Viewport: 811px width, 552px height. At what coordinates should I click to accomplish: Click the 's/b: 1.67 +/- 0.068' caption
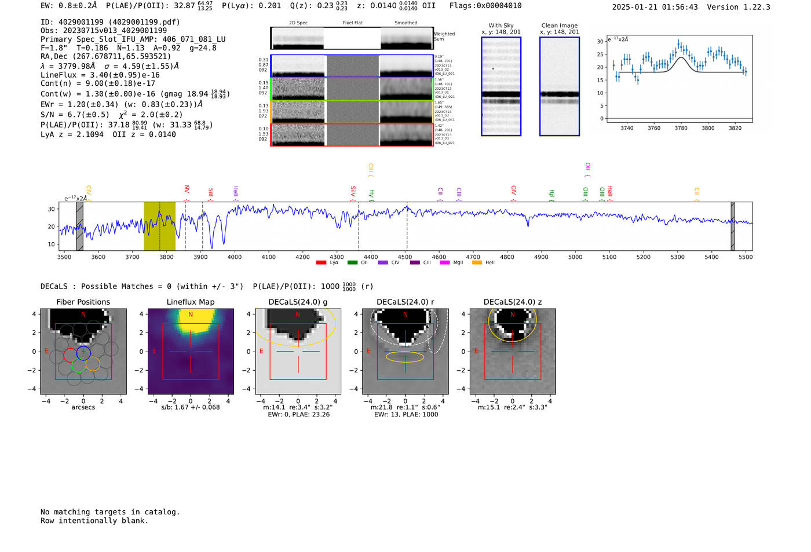191,407
